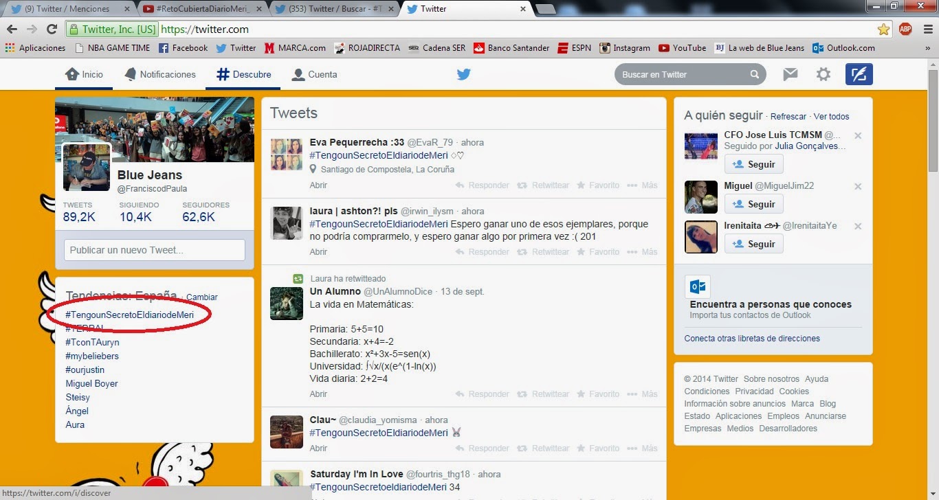This screenshot has width=939, height=500.
Task: Click the #TengounSecretoEldiariodeMeri trending topic
Action: 129,315
